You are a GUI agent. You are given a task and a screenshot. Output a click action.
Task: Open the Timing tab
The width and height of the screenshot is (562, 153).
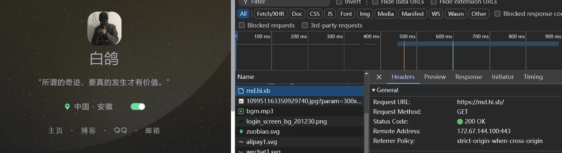(533, 77)
